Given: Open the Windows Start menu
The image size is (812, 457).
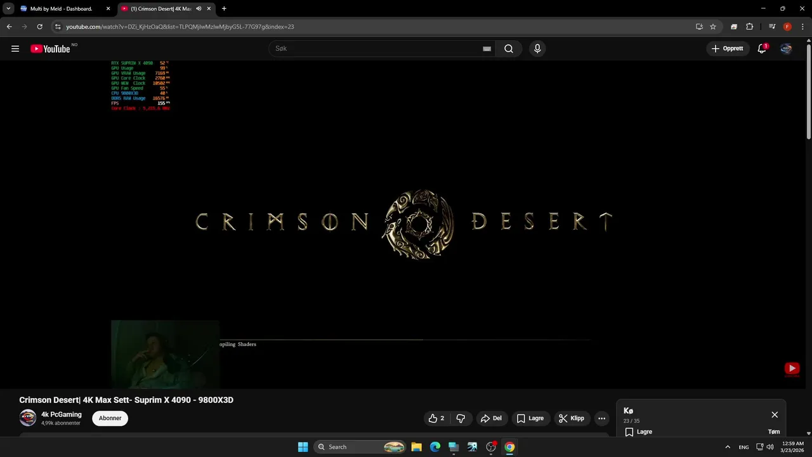Looking at the screenshot, I should coord(303,447).
